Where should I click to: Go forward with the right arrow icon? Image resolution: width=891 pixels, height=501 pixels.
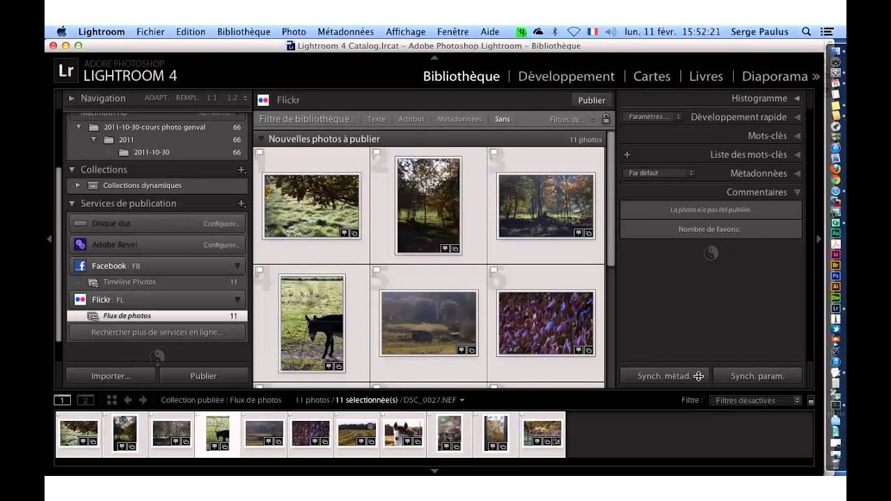click(143, 400)
